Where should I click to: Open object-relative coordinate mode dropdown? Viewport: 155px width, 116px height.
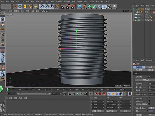98,111
